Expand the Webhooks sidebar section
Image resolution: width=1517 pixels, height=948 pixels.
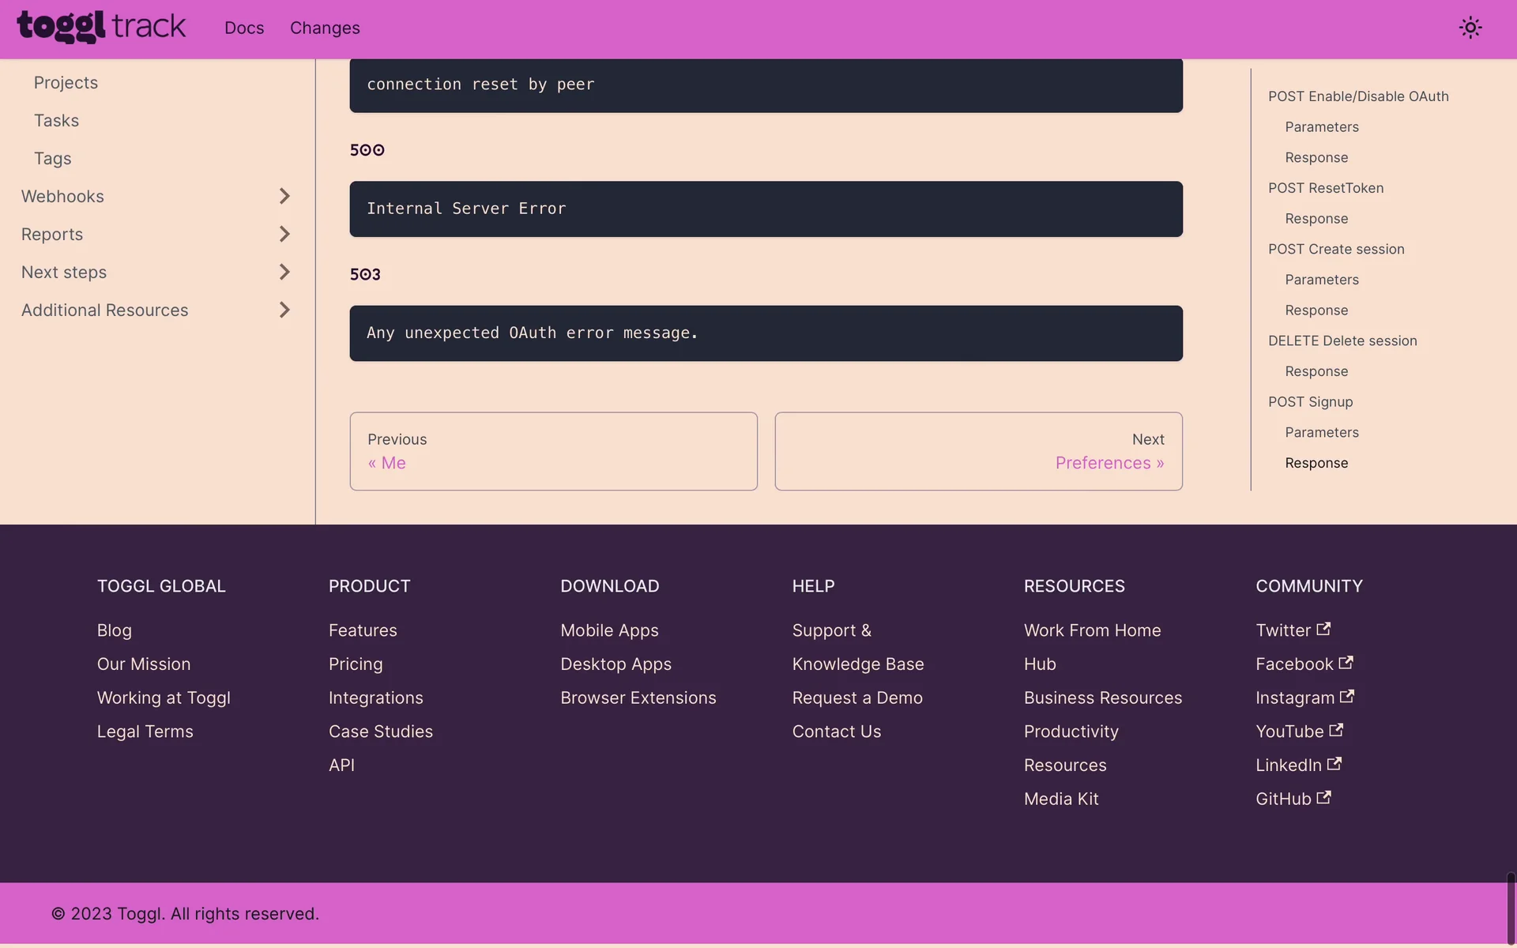pos(284,196)
